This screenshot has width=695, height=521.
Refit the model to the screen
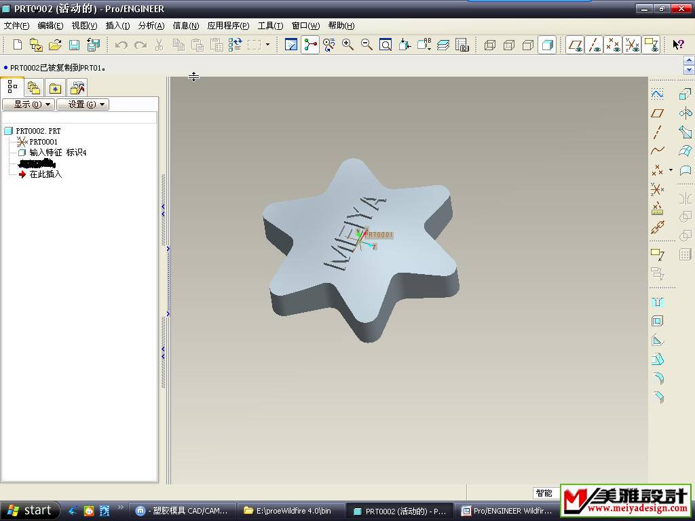(x=386, y=45)
